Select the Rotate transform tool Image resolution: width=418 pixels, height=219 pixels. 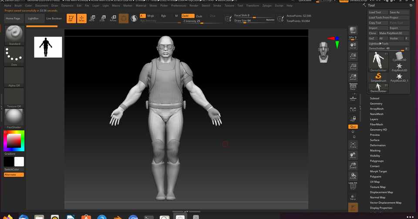tap(113, 18)
